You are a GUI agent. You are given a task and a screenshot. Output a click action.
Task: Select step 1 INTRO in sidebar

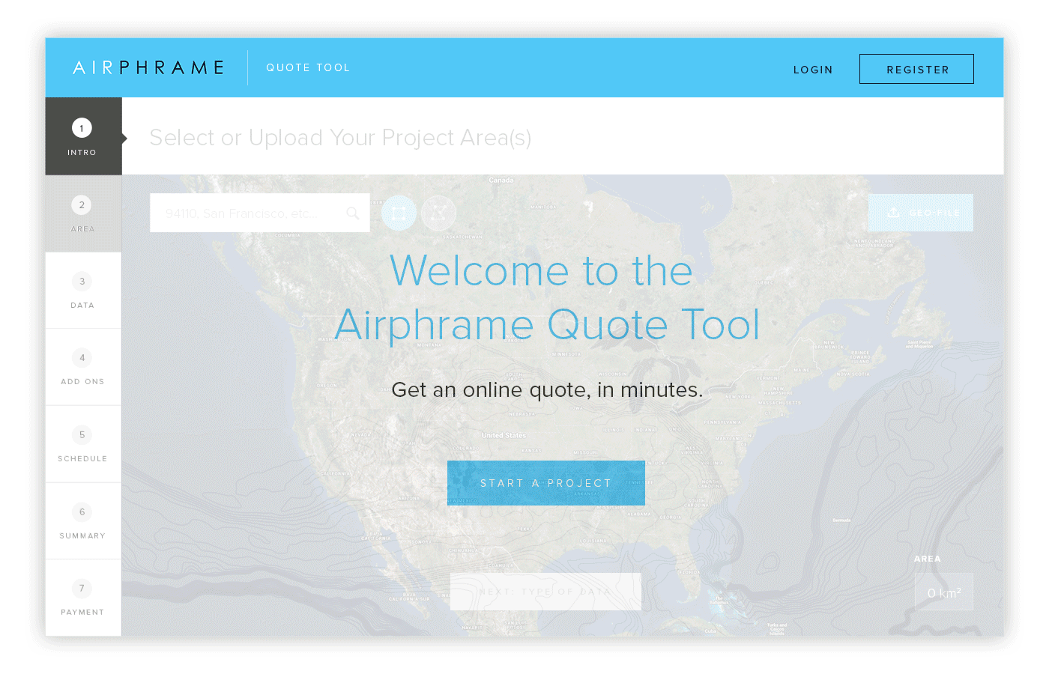point(83,136)
